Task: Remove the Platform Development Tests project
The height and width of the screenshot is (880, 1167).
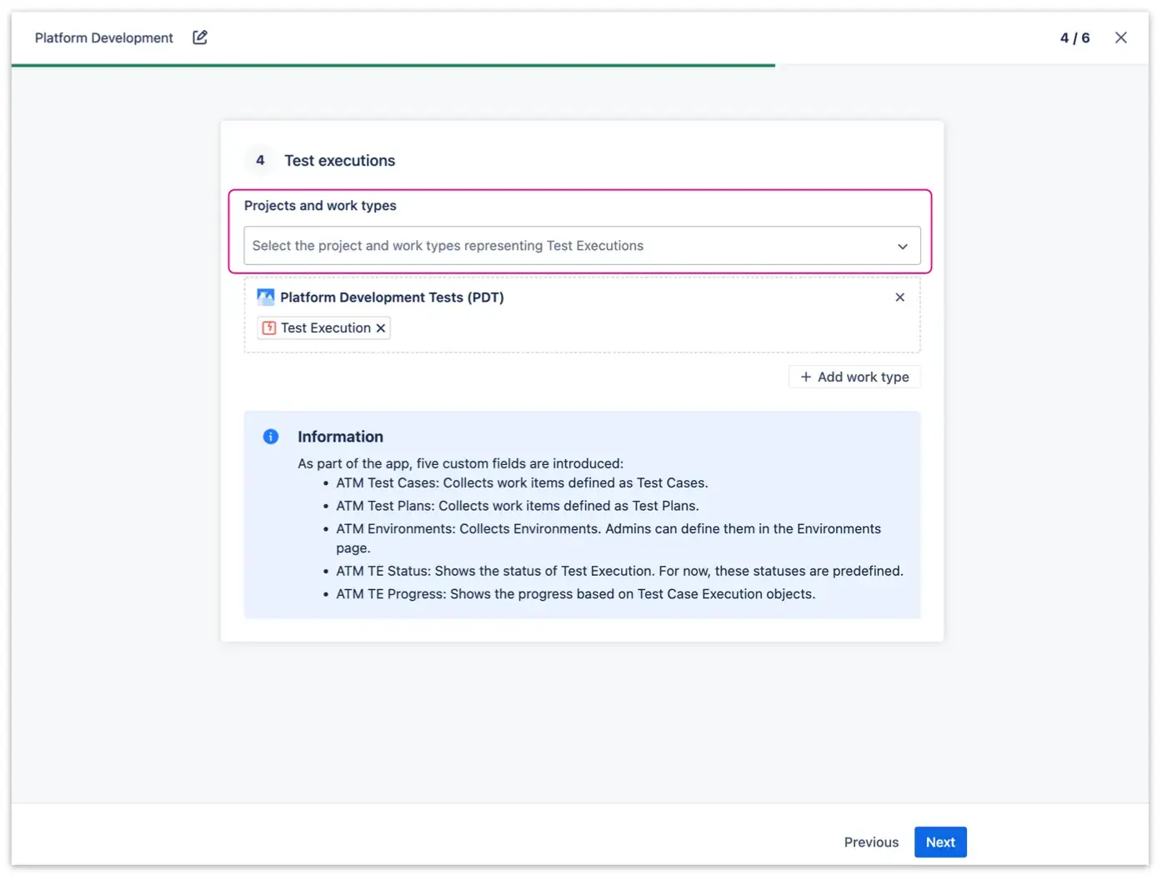Action: 899,297
